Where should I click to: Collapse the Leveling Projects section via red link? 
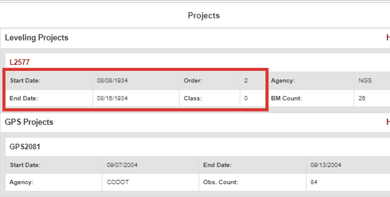point(388,38)
